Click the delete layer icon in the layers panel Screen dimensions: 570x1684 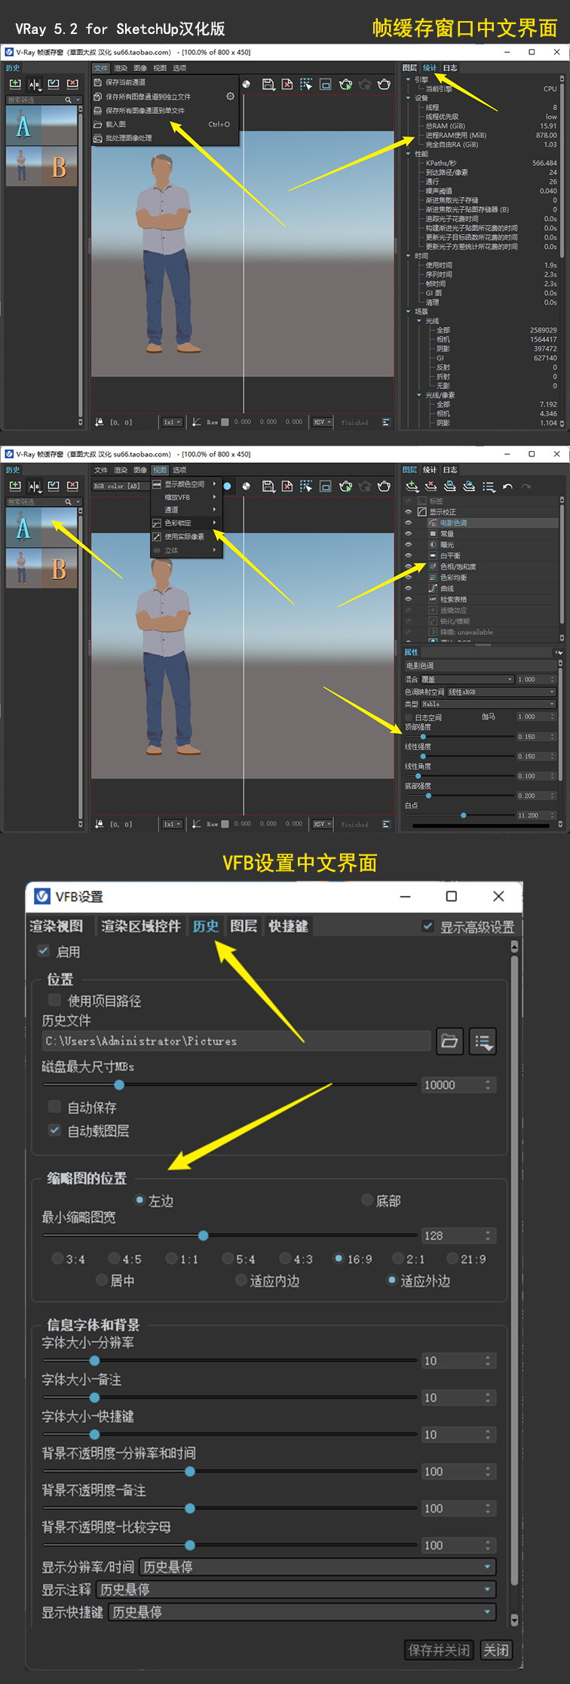tap(431, 486)
